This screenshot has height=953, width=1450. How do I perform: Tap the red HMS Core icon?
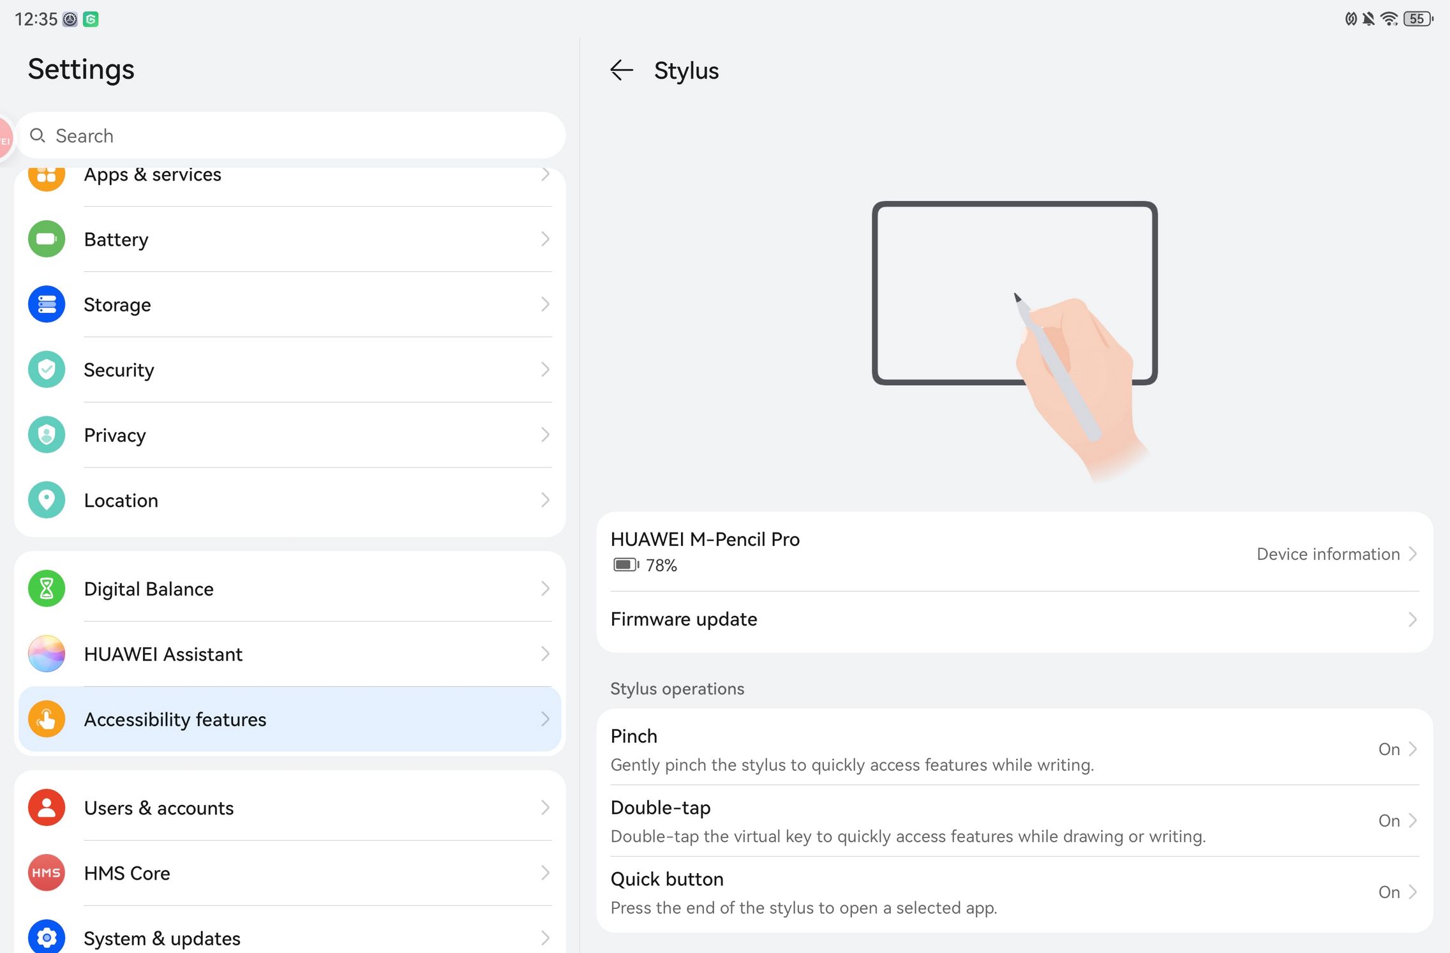[x=47, y=873]
